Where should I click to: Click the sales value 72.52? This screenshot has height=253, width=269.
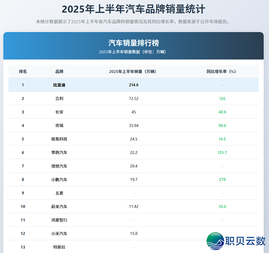[x=134, y=99]
